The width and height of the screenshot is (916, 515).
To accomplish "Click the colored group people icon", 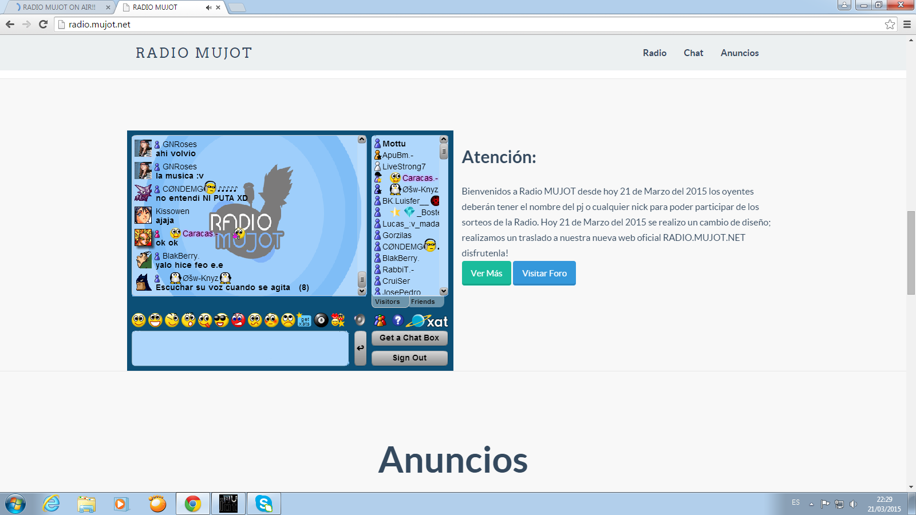I will tap(380, 320).
